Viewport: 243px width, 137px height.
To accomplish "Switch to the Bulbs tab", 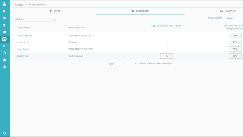I will tap(55, 11).
